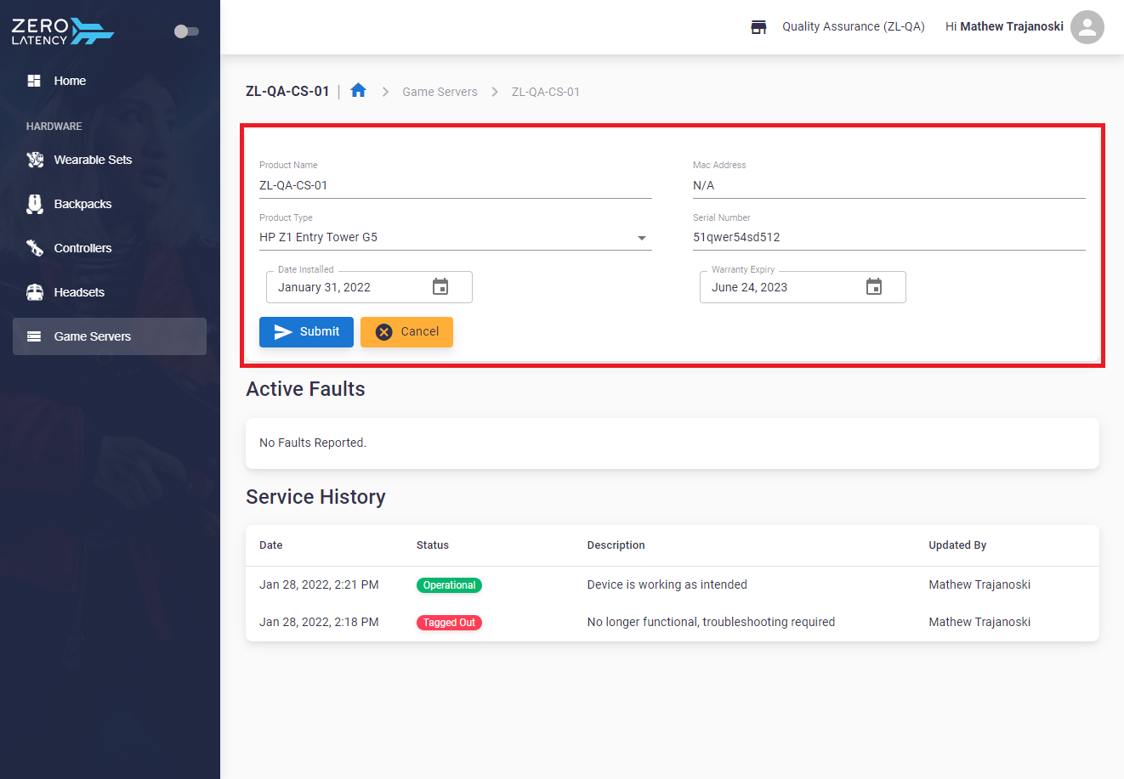Image resolution: width=1124 pixels, height=779 pixels.
Task: Click Mathew Trajanoski in Tagged Out row
Action: point(979,622)
